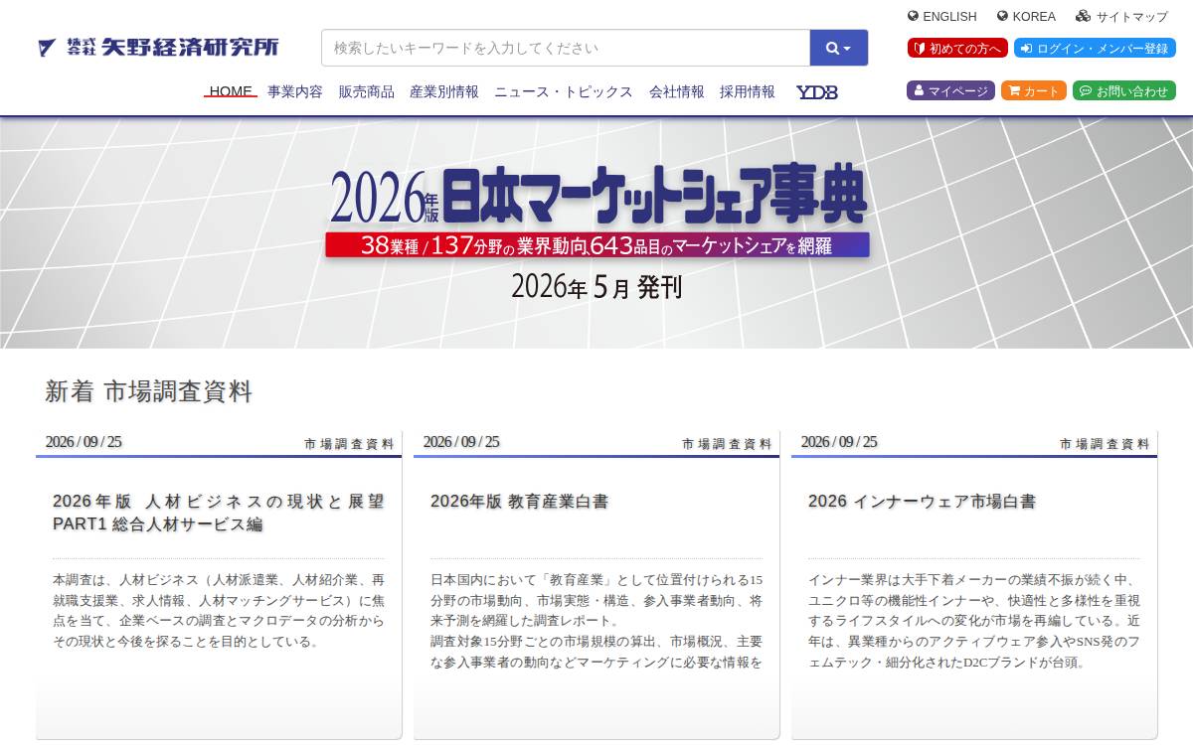The image size is (1193, 745).
Task: Click the YDB logo link
Action: pyautogui.click(x=817, y=91)
